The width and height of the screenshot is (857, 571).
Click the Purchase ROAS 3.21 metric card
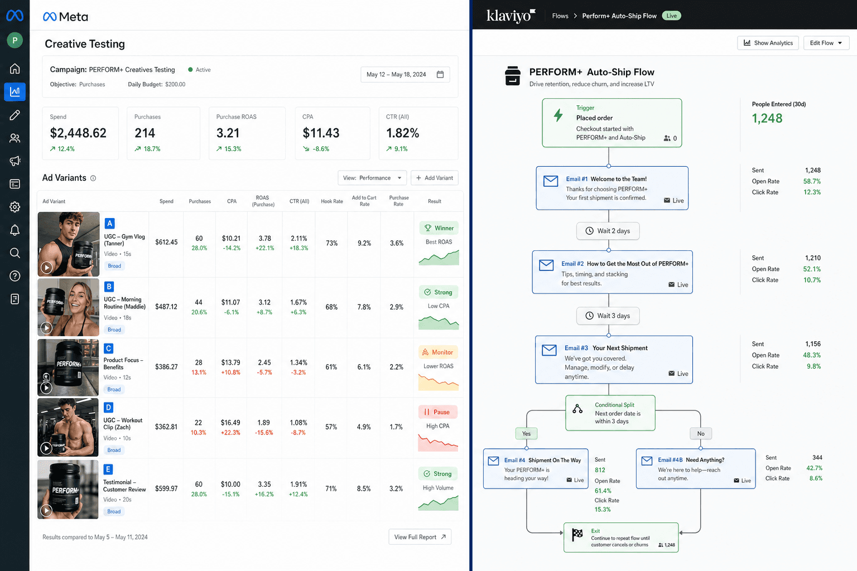[247, 133]
